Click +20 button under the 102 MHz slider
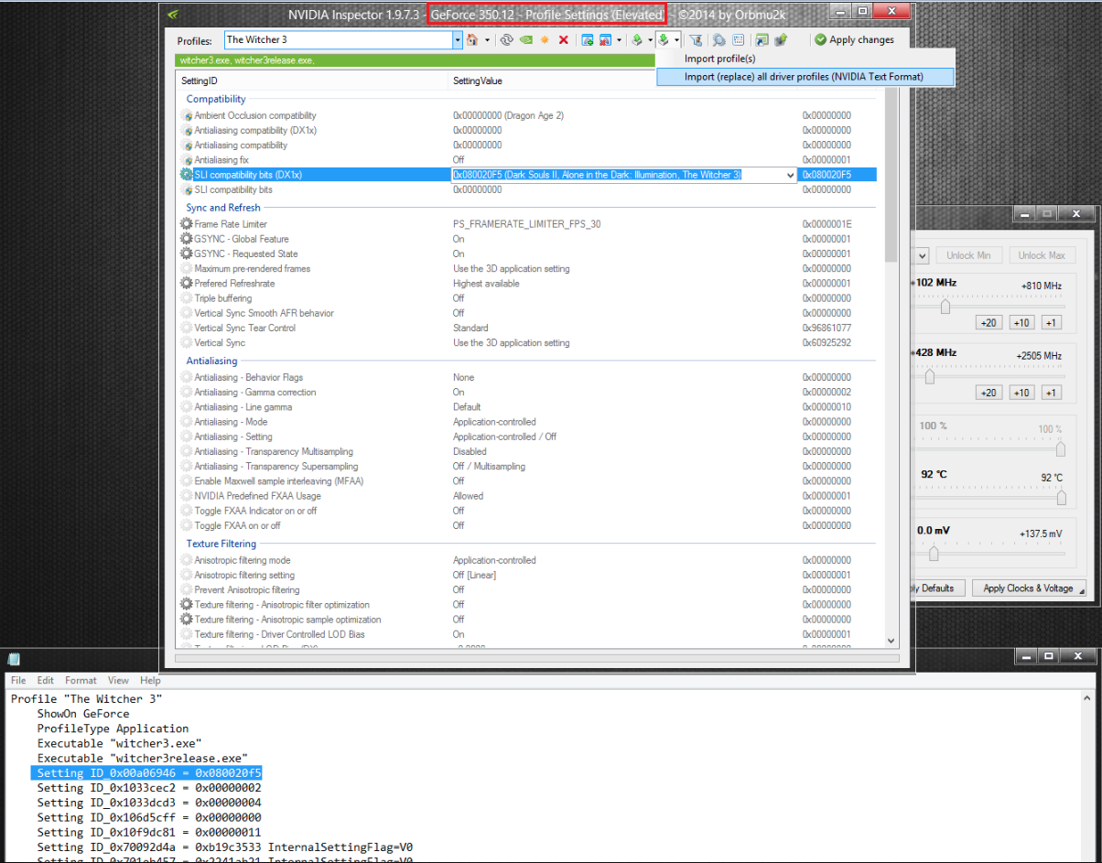Viewport: 1102px width, 863px height. click(988, 322)
